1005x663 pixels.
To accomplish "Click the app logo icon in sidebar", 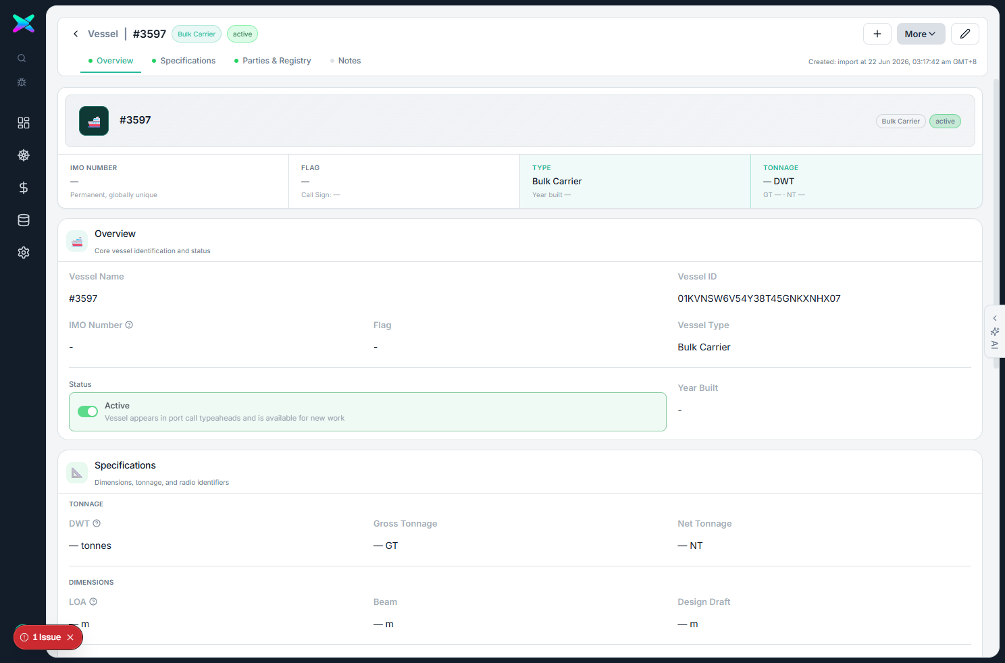I will [x=24, y=24].
